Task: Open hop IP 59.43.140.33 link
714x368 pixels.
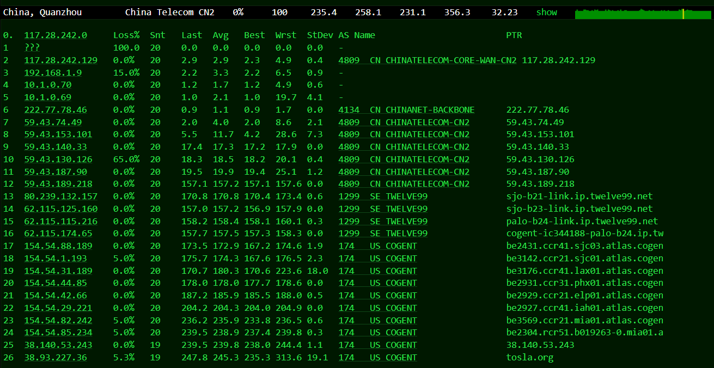Action: [56, 146]
